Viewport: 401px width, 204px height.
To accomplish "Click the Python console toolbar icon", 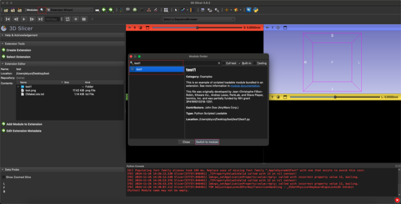I will [255, 10].
